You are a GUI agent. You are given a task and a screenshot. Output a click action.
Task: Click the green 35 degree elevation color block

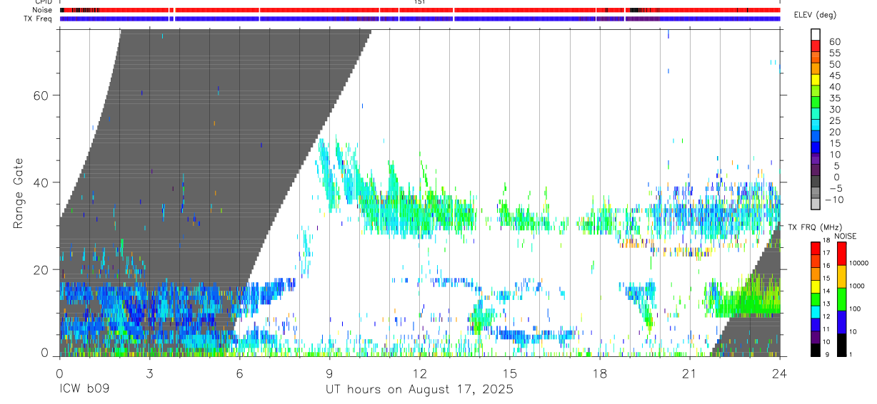point(816,102)
